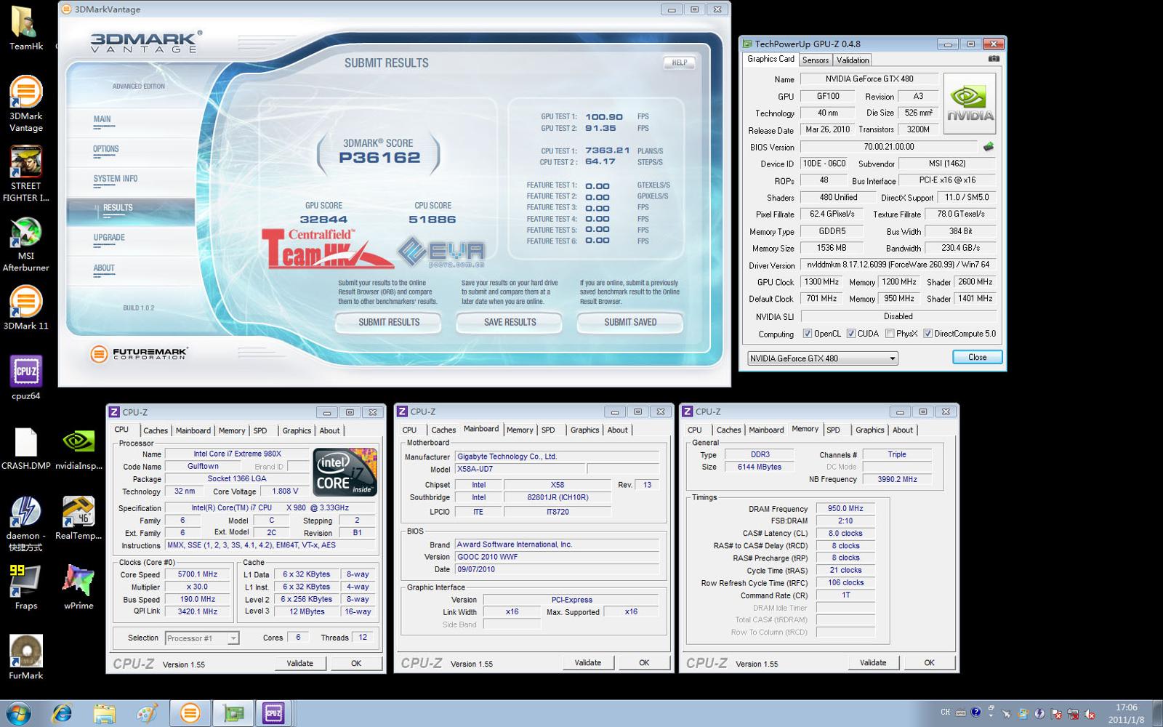
Task: Launch Street Fighter IV desktop shortcut
Action: 26,172
